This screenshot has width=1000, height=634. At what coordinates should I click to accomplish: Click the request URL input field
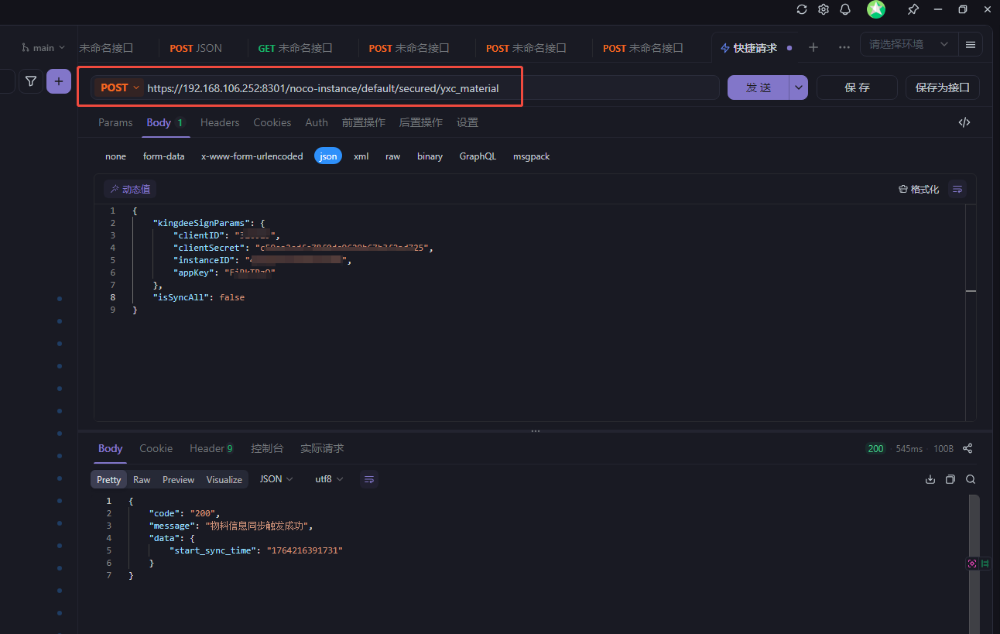(323, 88)
